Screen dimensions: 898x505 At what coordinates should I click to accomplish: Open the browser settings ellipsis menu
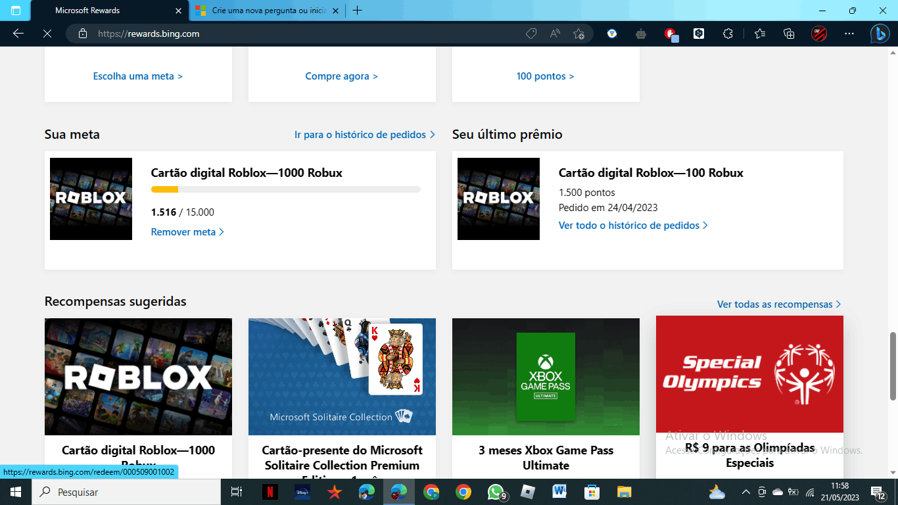point(849,33)
